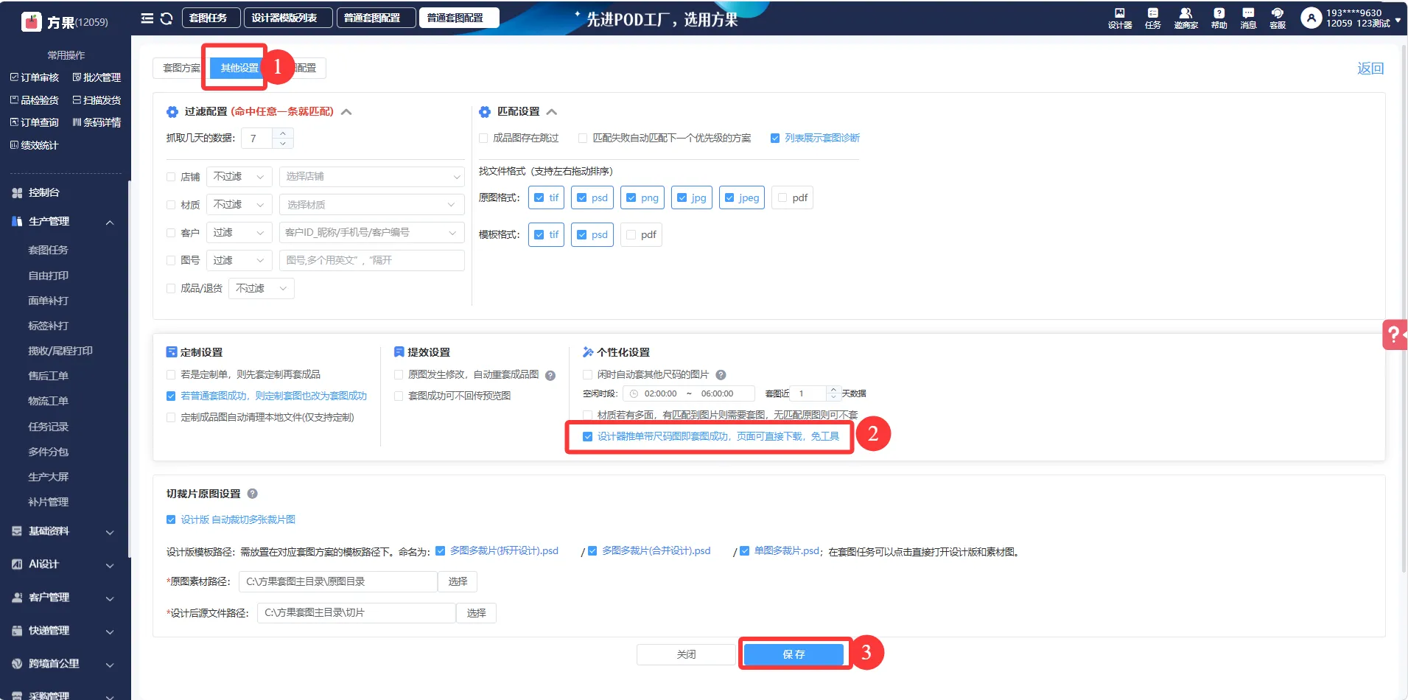Expand the AI设计 sidebar group
This screenshot has width=1408, height=700.
[x=110, y=565]
